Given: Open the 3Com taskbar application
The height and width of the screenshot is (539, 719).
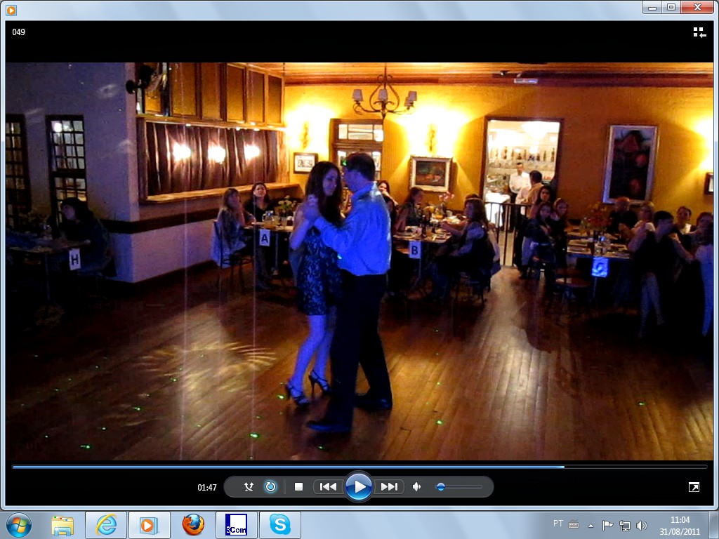Looking at the screenshot, I should click(237, 525).
